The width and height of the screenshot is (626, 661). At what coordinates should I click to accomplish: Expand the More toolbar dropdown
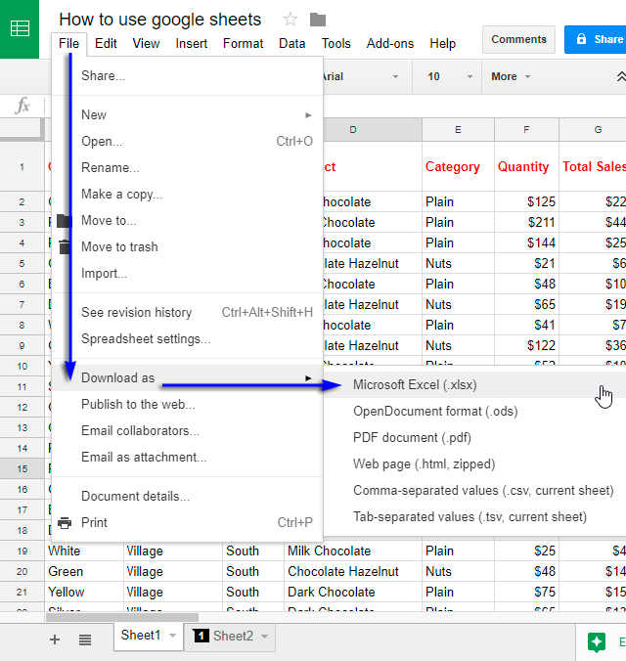click(x=511, y=76)
